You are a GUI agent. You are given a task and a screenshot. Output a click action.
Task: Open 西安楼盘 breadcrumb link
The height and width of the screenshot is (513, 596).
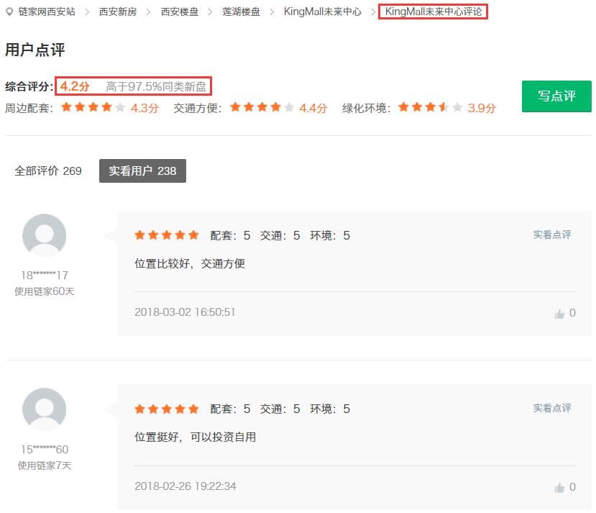click(180, 12)
